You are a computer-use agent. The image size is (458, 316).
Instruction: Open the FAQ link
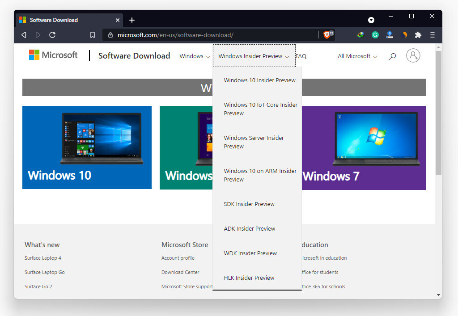pyautogui.click(x=301, y=56)
